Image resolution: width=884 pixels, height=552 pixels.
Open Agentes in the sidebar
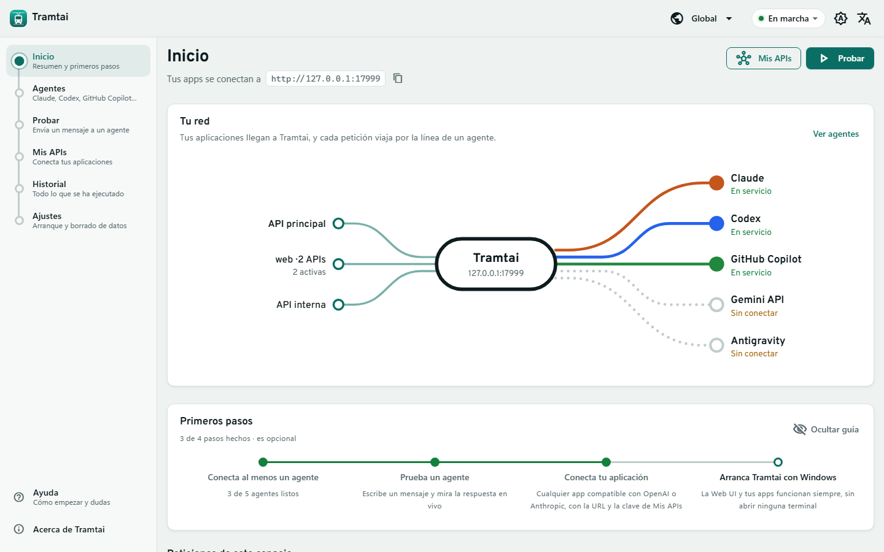tap(79, 93)
